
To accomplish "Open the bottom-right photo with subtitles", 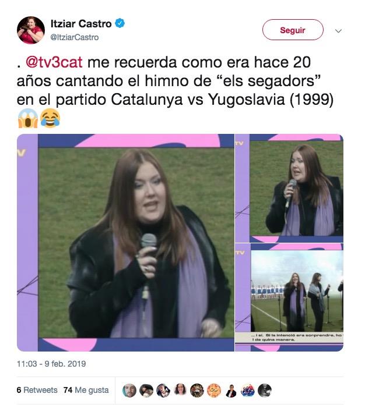I will click(289, 297).
